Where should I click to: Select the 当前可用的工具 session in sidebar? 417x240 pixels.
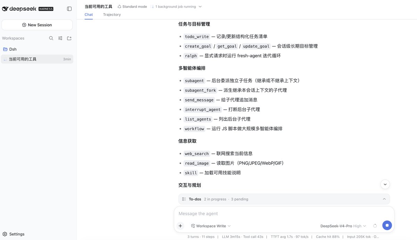click(x=37, y=59)
